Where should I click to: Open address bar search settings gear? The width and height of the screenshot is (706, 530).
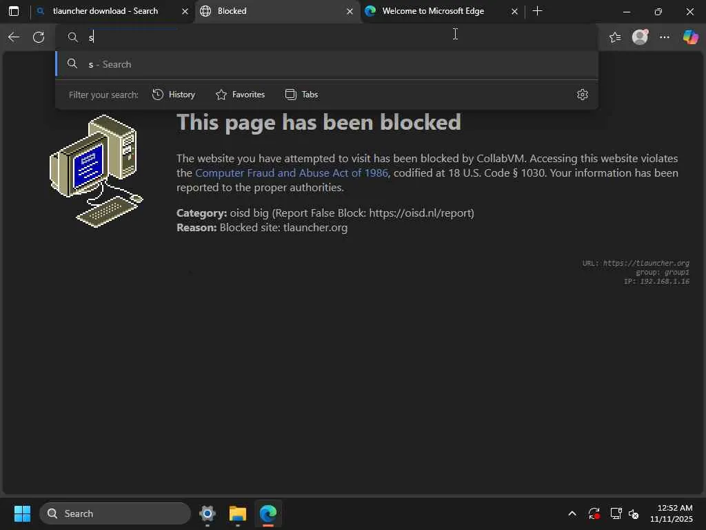582,95
